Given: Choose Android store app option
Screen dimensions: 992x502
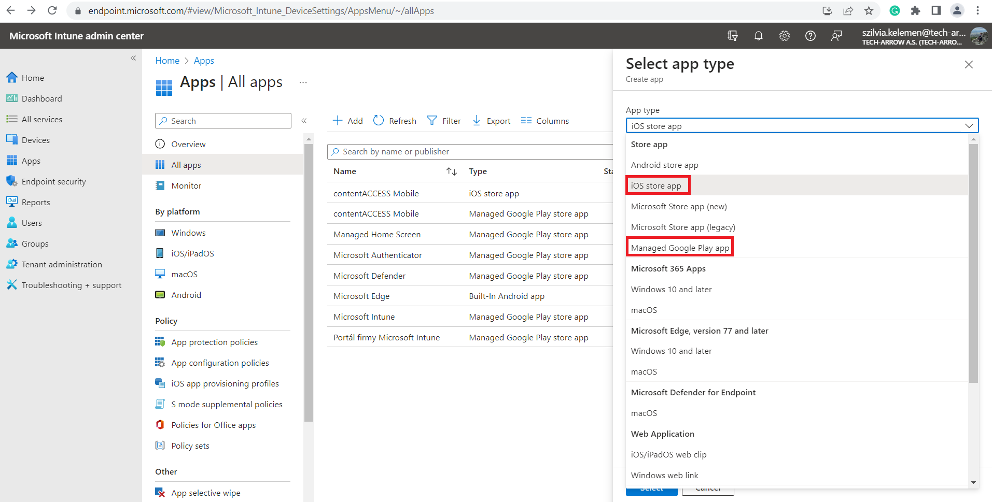Looking at the screenshot, I should point(664,165).
